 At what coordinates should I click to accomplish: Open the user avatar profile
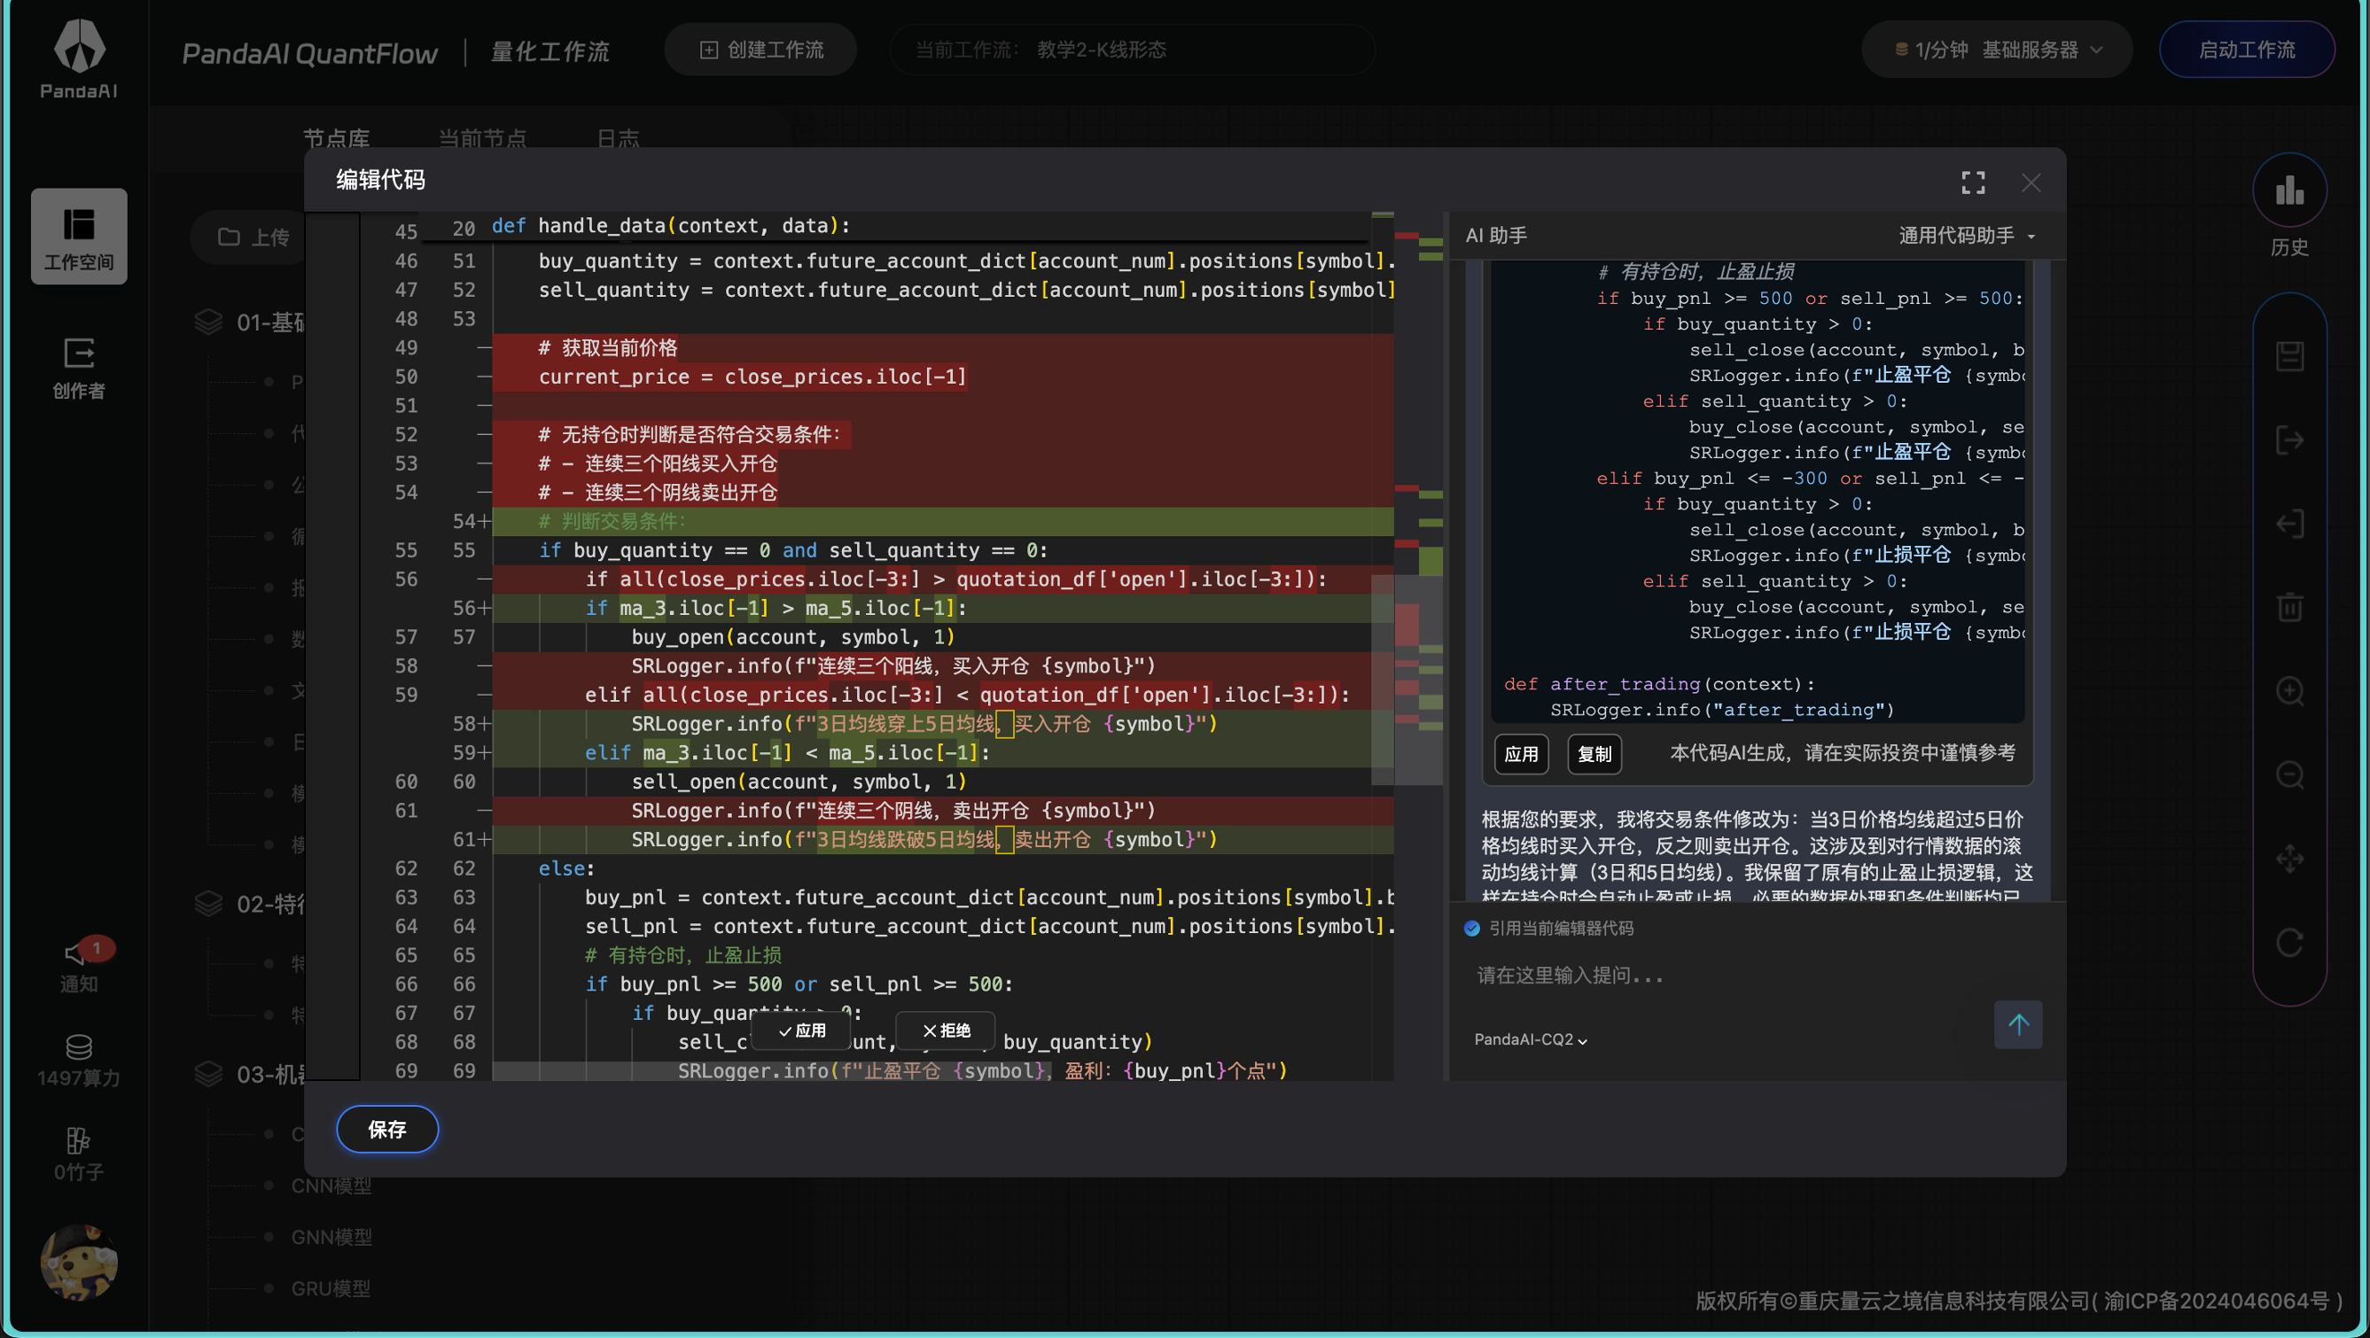click(x=78, y=1262)
